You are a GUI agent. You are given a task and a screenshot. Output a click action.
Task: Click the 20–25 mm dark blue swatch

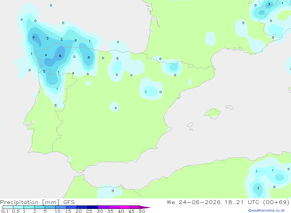coord(82,207)
